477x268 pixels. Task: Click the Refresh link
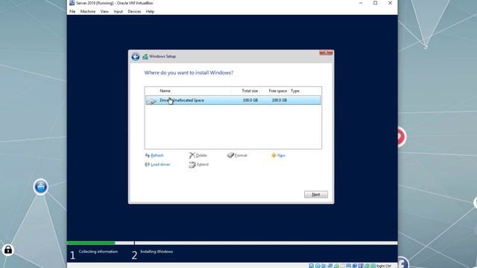[x=154, y=156]
